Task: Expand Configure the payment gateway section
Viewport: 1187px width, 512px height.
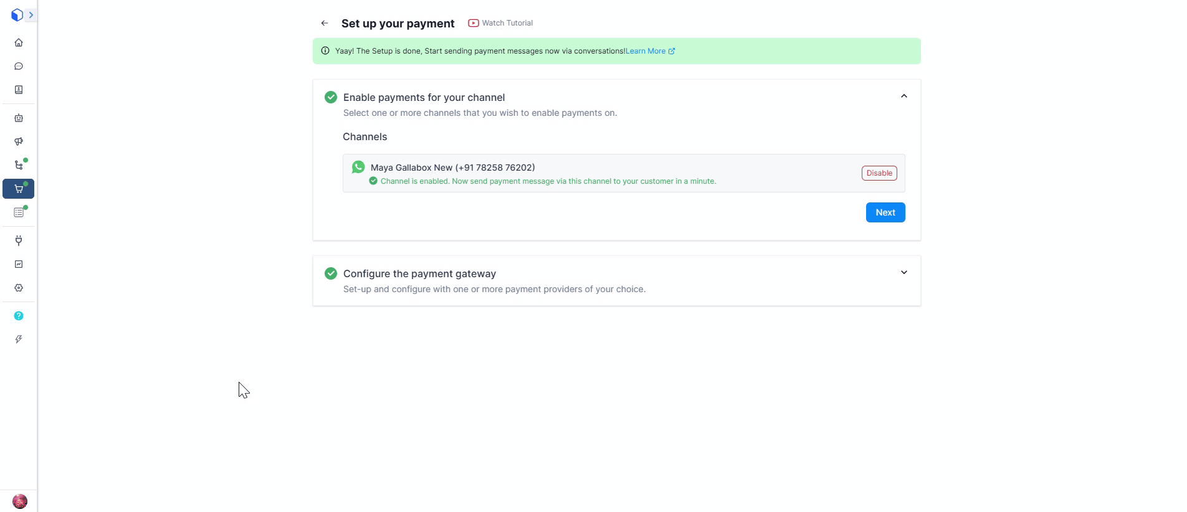Action: 903,273
